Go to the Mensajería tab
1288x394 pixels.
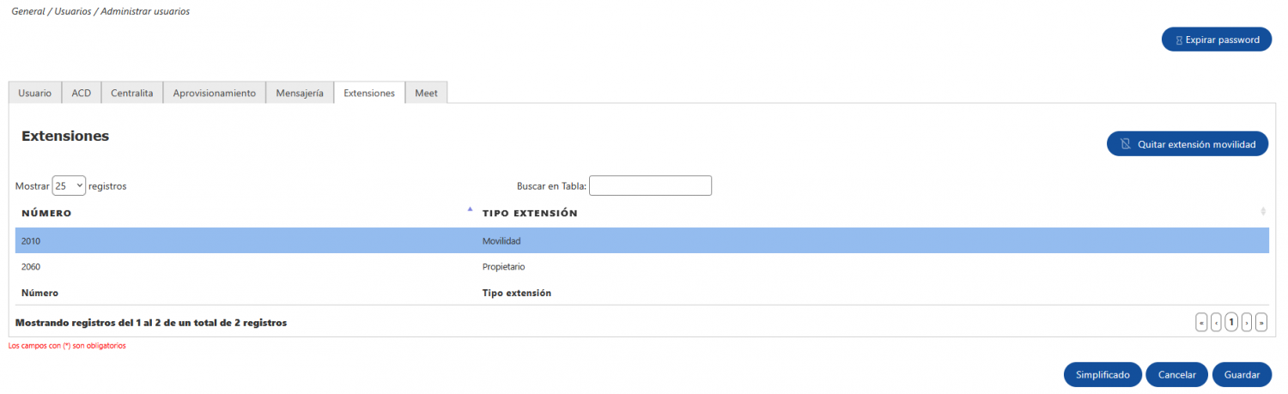click(x=300, y=93)
